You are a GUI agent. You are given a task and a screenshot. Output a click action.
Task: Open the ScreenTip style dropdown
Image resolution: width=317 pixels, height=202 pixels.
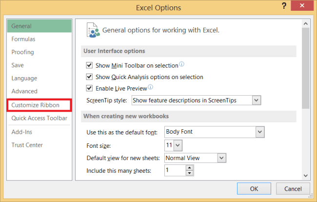(257, 100)
